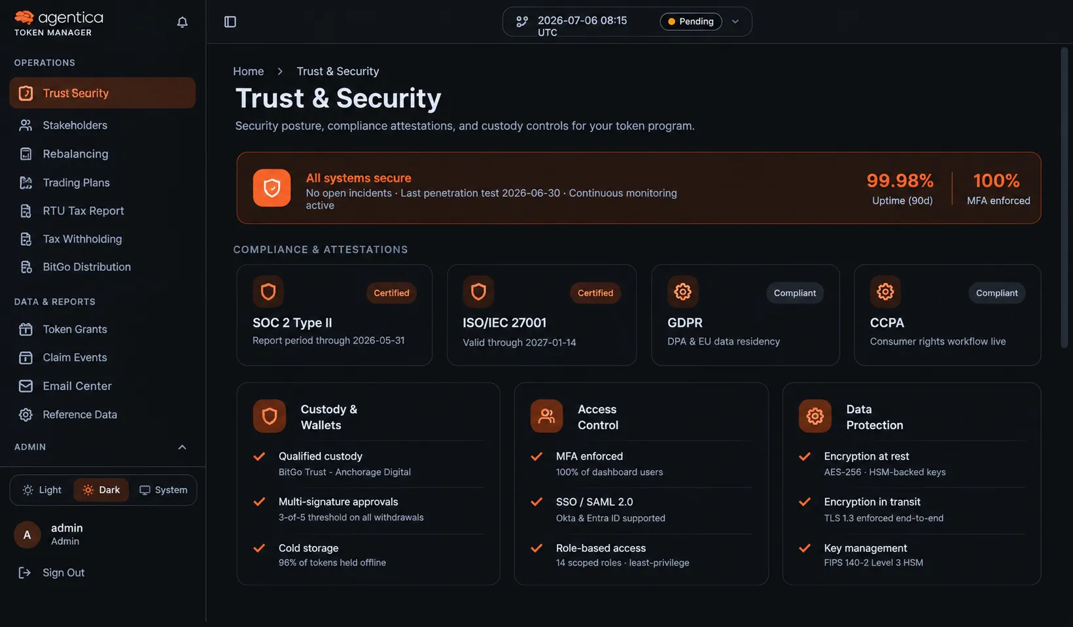1073x627 pixels.
Task: Select the Dark theme option
Action: [101, 490]
